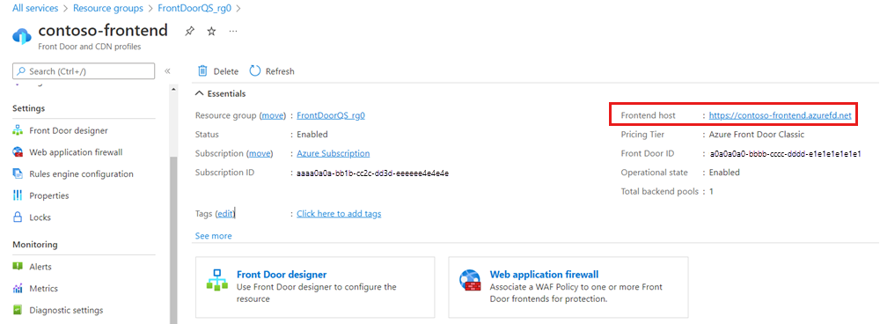Focus the Search (Ctrl+/) box
This screenshot has height=324, width=880.
click(x=84, y=71)
